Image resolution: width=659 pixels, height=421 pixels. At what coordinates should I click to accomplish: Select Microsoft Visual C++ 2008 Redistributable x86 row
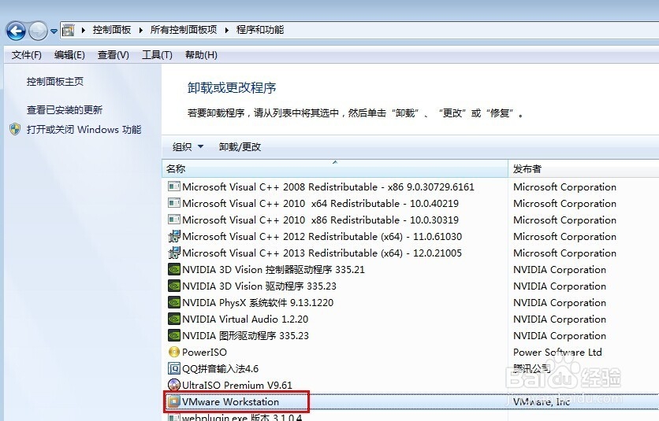click(x=328, y=186)
